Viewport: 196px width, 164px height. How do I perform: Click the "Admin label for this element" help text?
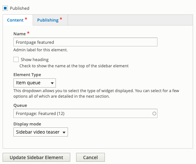(41, 50)
